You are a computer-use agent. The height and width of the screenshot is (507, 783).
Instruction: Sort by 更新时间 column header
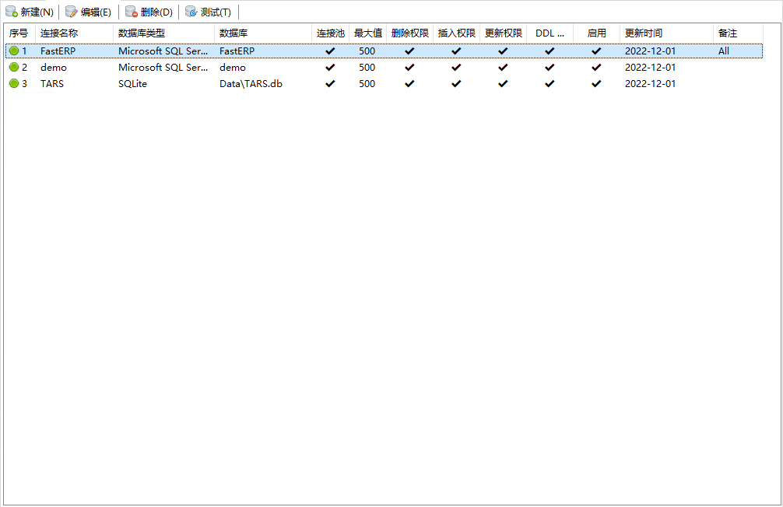pos(667,33)
